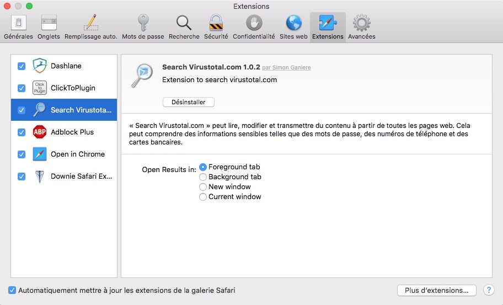Click the Search Virustotal.com 1.0.2 title
503x305 pixels.
coord(211,67)
